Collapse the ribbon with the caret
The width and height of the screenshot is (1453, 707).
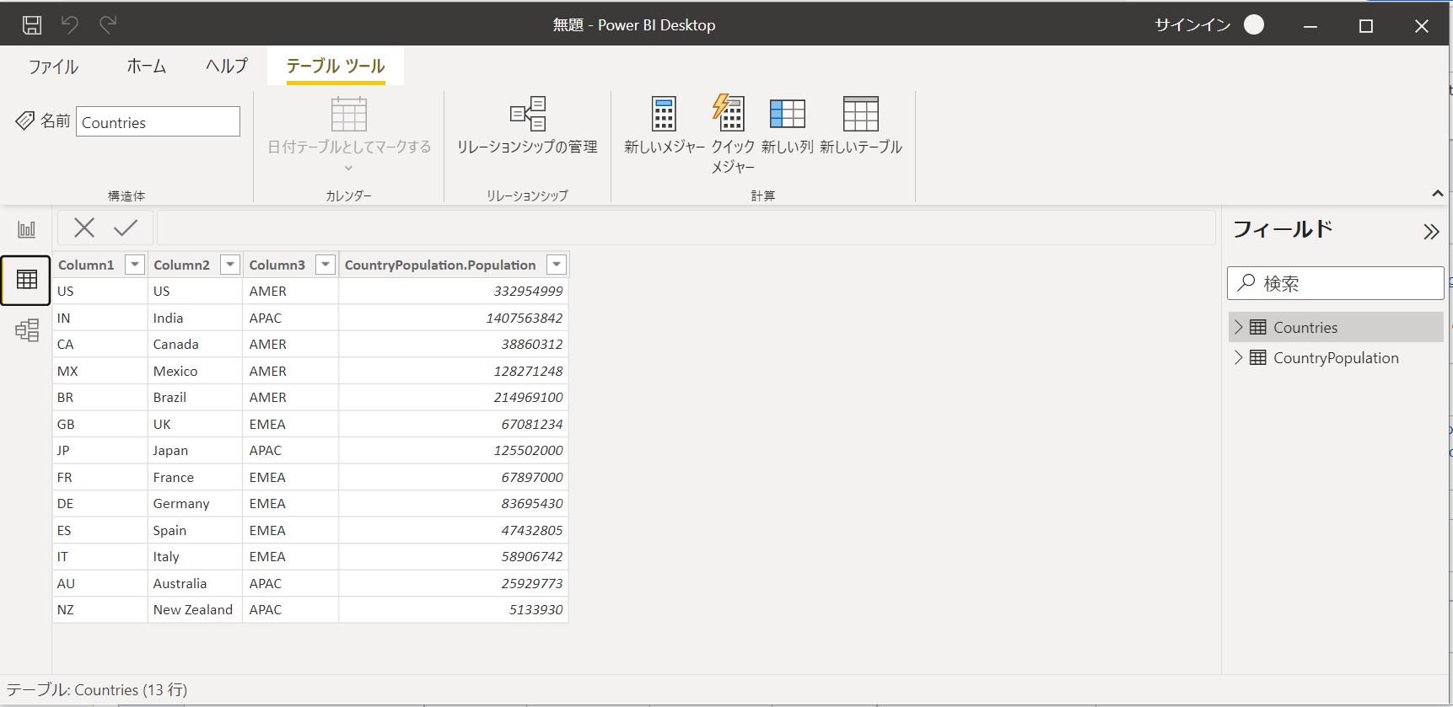click(x=1437, y=194)
